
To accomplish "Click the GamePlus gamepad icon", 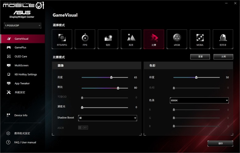I will pos(9,47).
